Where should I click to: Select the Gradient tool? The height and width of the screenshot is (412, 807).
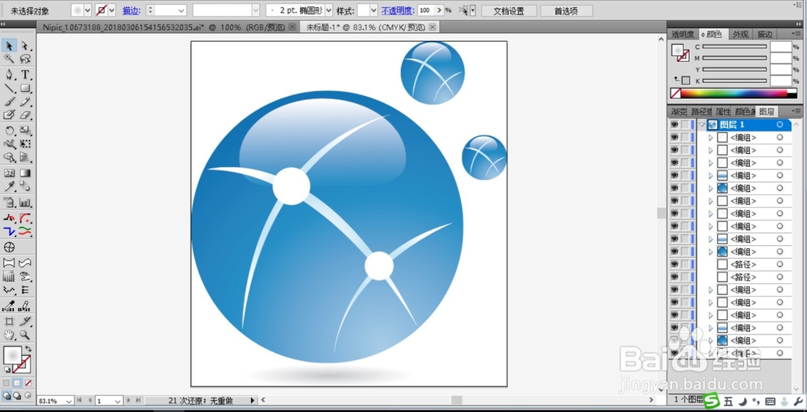25,173
